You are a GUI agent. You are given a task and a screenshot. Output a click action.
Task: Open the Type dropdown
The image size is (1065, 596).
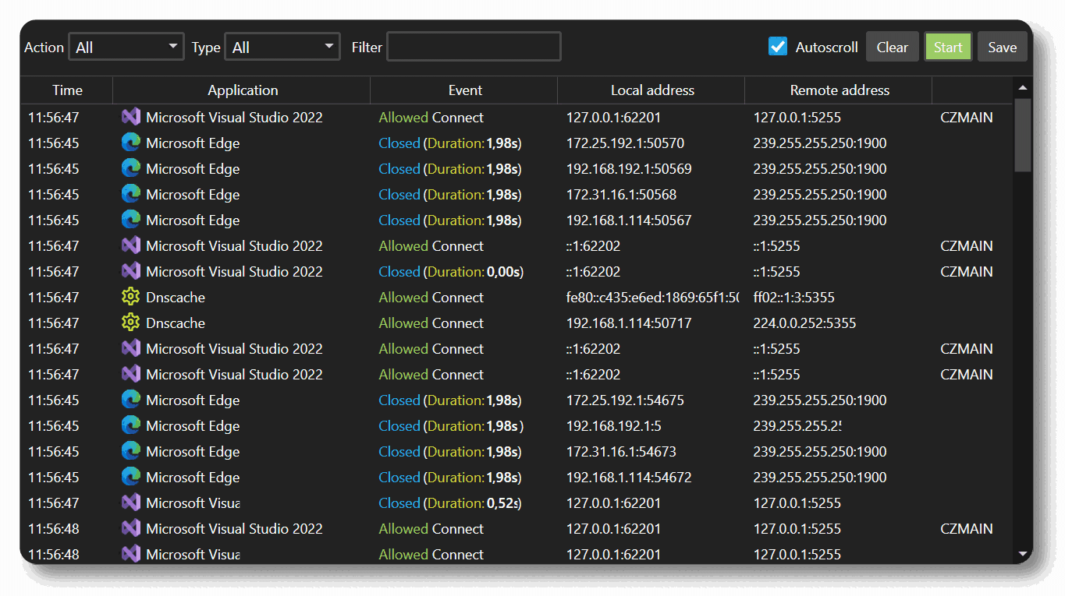tap(282, 46)
